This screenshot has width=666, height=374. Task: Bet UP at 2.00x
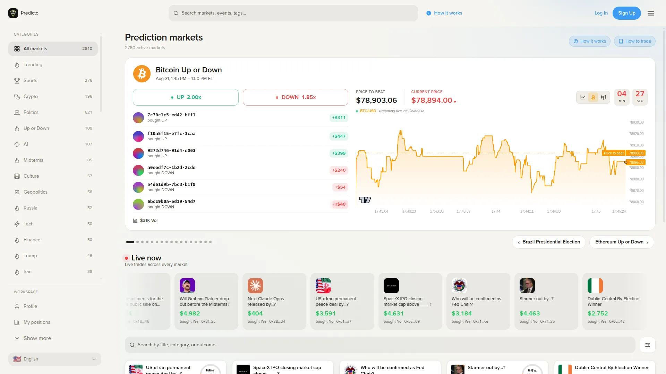tap(186, 97)
